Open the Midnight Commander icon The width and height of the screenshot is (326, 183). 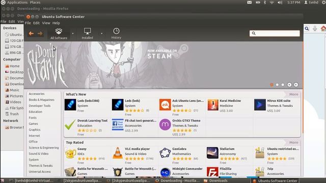click(165, 172)
